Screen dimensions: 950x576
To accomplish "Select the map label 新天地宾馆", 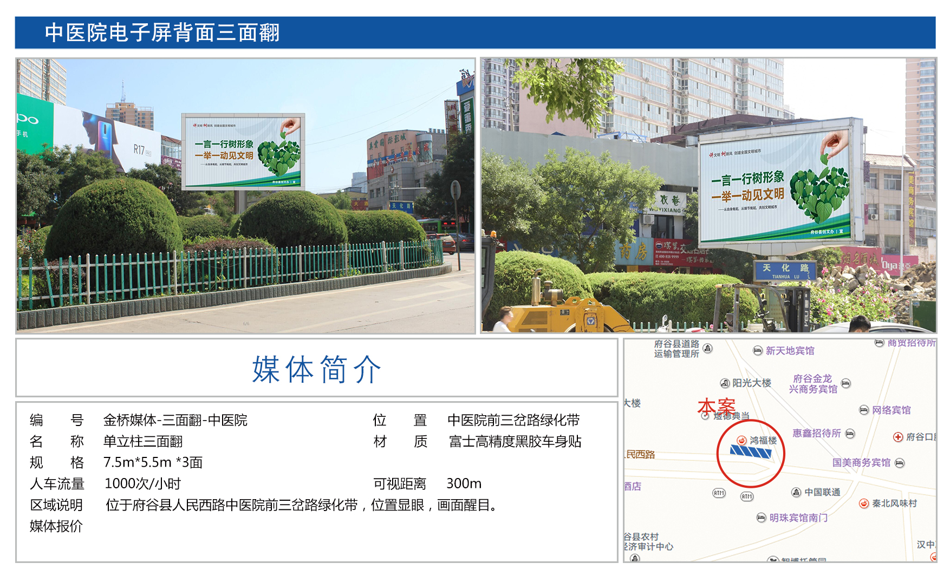I will 790,351.
